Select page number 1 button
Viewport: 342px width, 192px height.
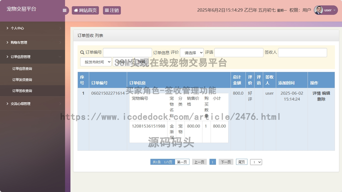(x=213, y=162)
